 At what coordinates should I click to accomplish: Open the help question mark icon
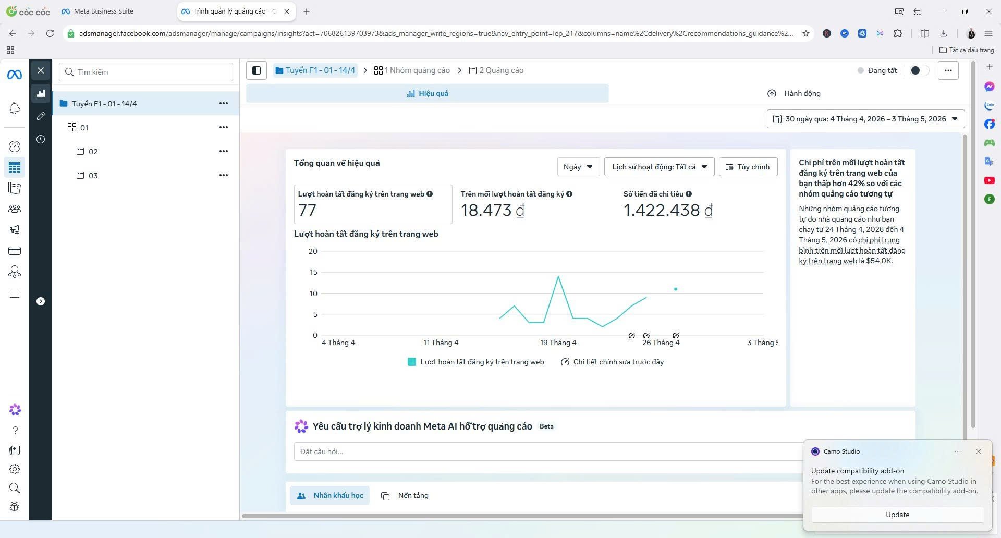coord(15,431)
